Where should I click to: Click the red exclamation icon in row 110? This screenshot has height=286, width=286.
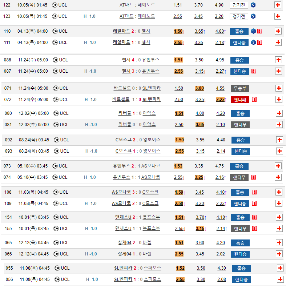(259, 31)
